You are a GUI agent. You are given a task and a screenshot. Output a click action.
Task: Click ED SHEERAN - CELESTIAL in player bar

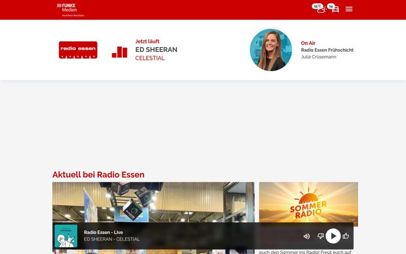112,239
